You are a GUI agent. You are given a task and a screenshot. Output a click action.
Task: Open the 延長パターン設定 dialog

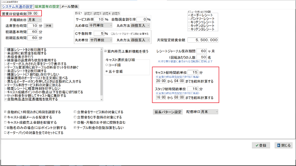168,112
